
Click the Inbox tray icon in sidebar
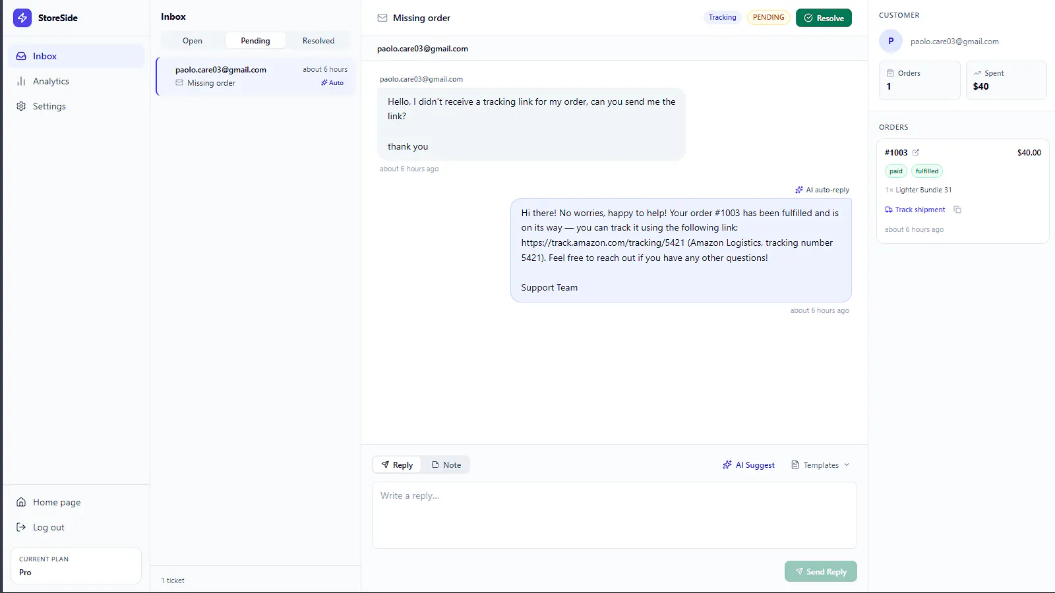coord(21,56)
